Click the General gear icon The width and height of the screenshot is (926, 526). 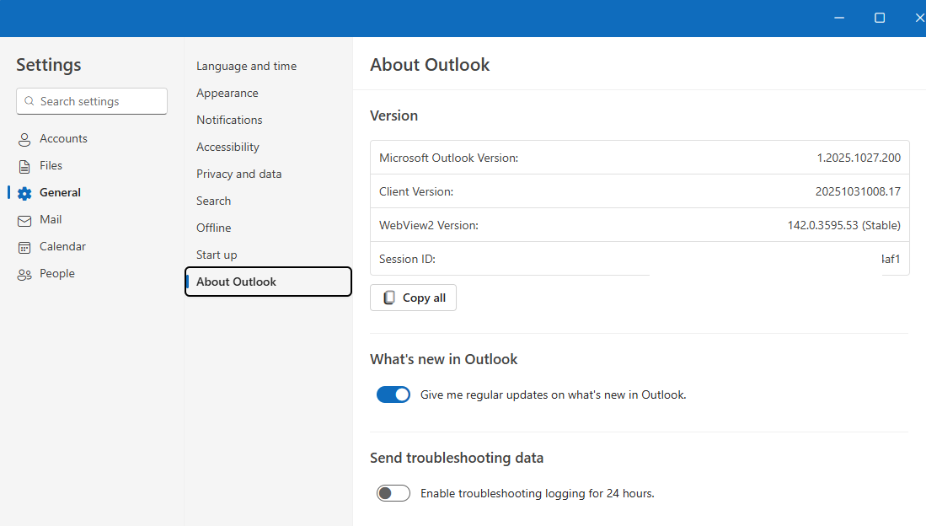24,193
